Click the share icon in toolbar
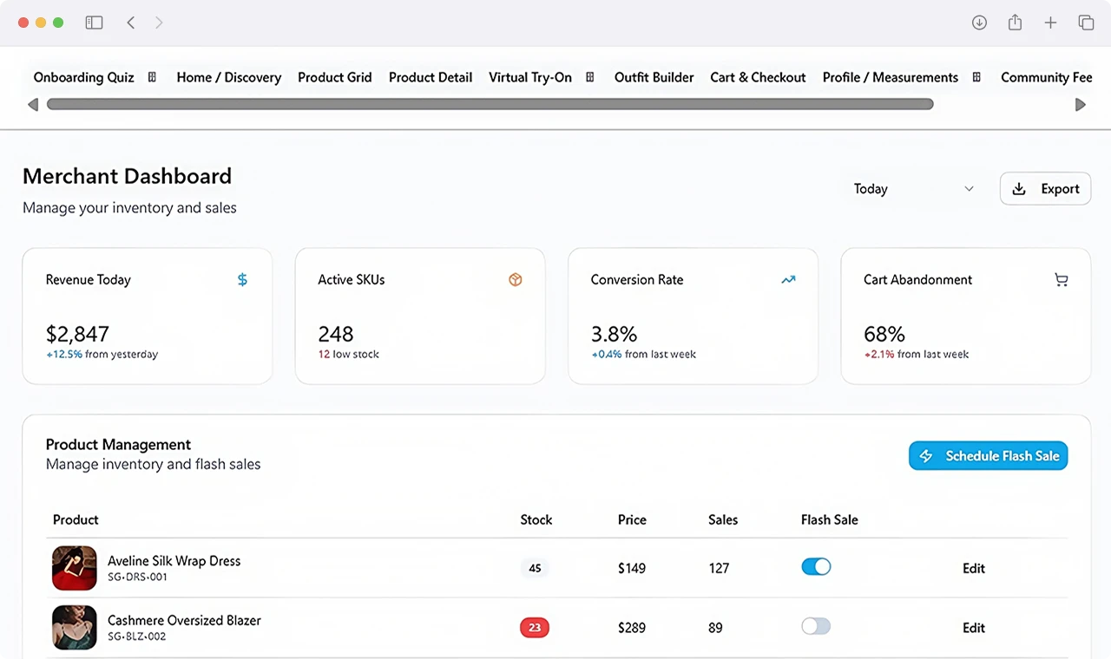This screenshot has height=659, width=1111. coord(1015,23)
